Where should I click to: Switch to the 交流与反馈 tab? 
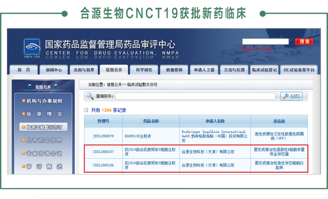pyautogui.click(x=234, y=70)
